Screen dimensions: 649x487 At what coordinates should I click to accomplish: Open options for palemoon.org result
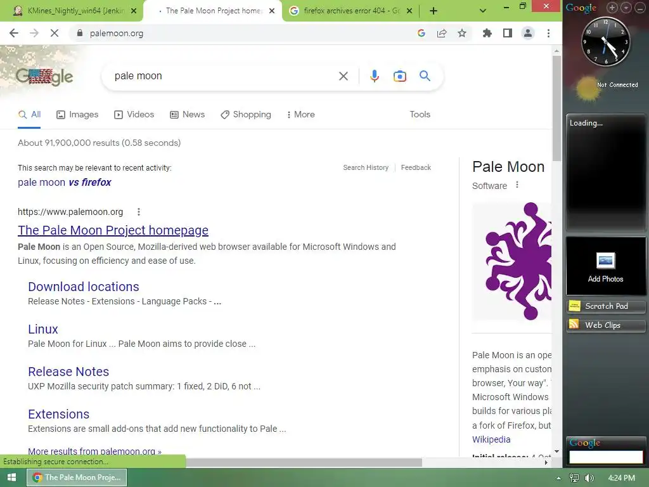[139, 212]
